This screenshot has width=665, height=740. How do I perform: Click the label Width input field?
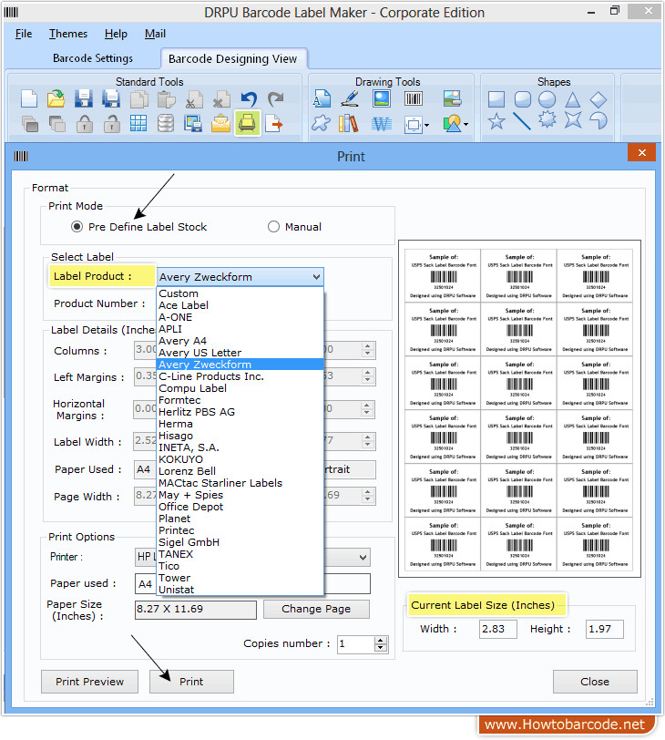coord(497,629)
